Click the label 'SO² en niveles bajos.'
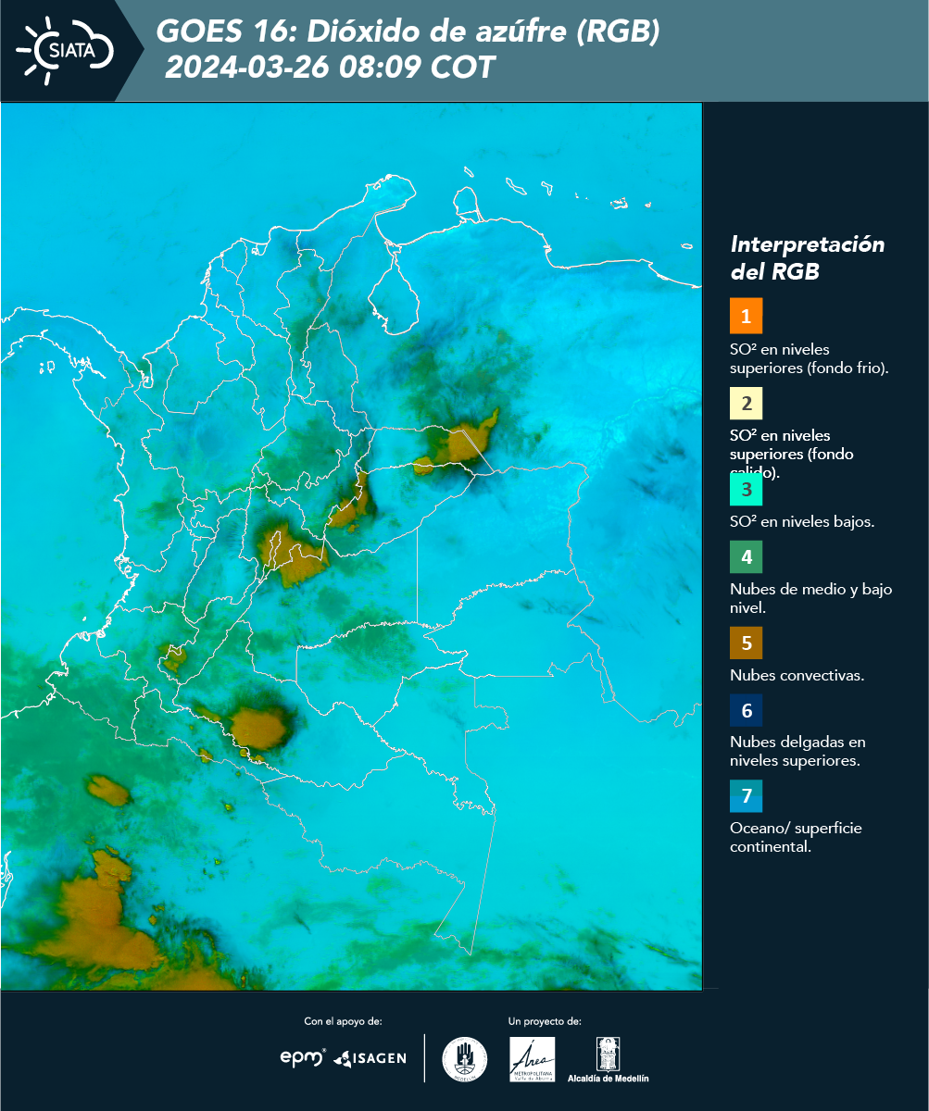 point(802,521)
